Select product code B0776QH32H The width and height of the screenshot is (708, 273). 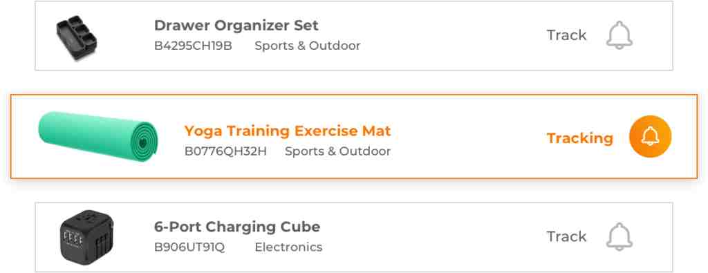[225, 151]
